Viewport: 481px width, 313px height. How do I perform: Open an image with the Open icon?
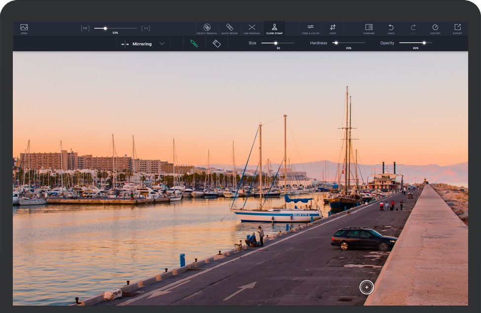[x=24, y=28]
